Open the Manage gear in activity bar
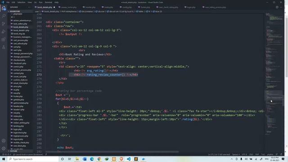The width and height of the screenshot is (288, 162). point(4,148)
